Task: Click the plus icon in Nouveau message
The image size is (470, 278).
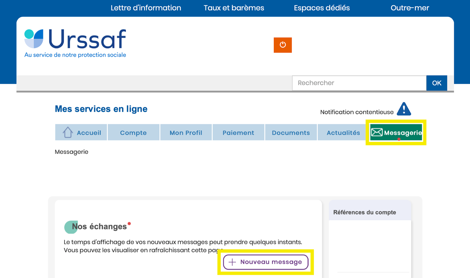Action: click(x=232, y=262)
